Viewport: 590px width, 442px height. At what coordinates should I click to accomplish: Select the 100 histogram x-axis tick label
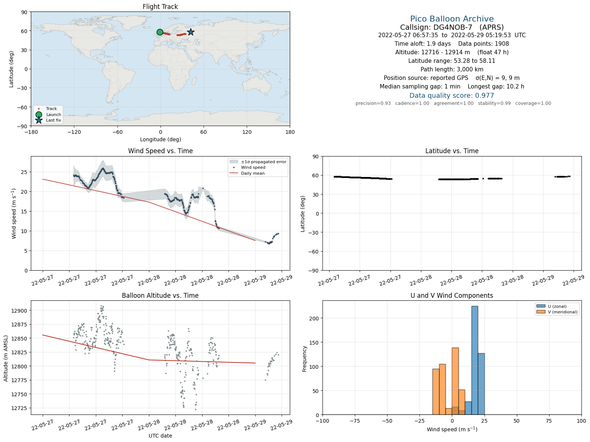point(581,421)
